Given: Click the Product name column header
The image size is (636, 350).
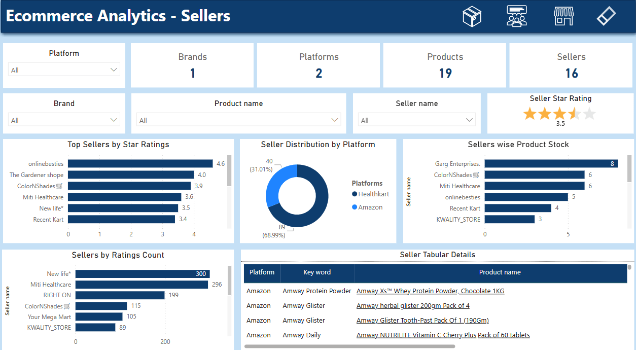Looking at the screenshot, I should [500, 273].
